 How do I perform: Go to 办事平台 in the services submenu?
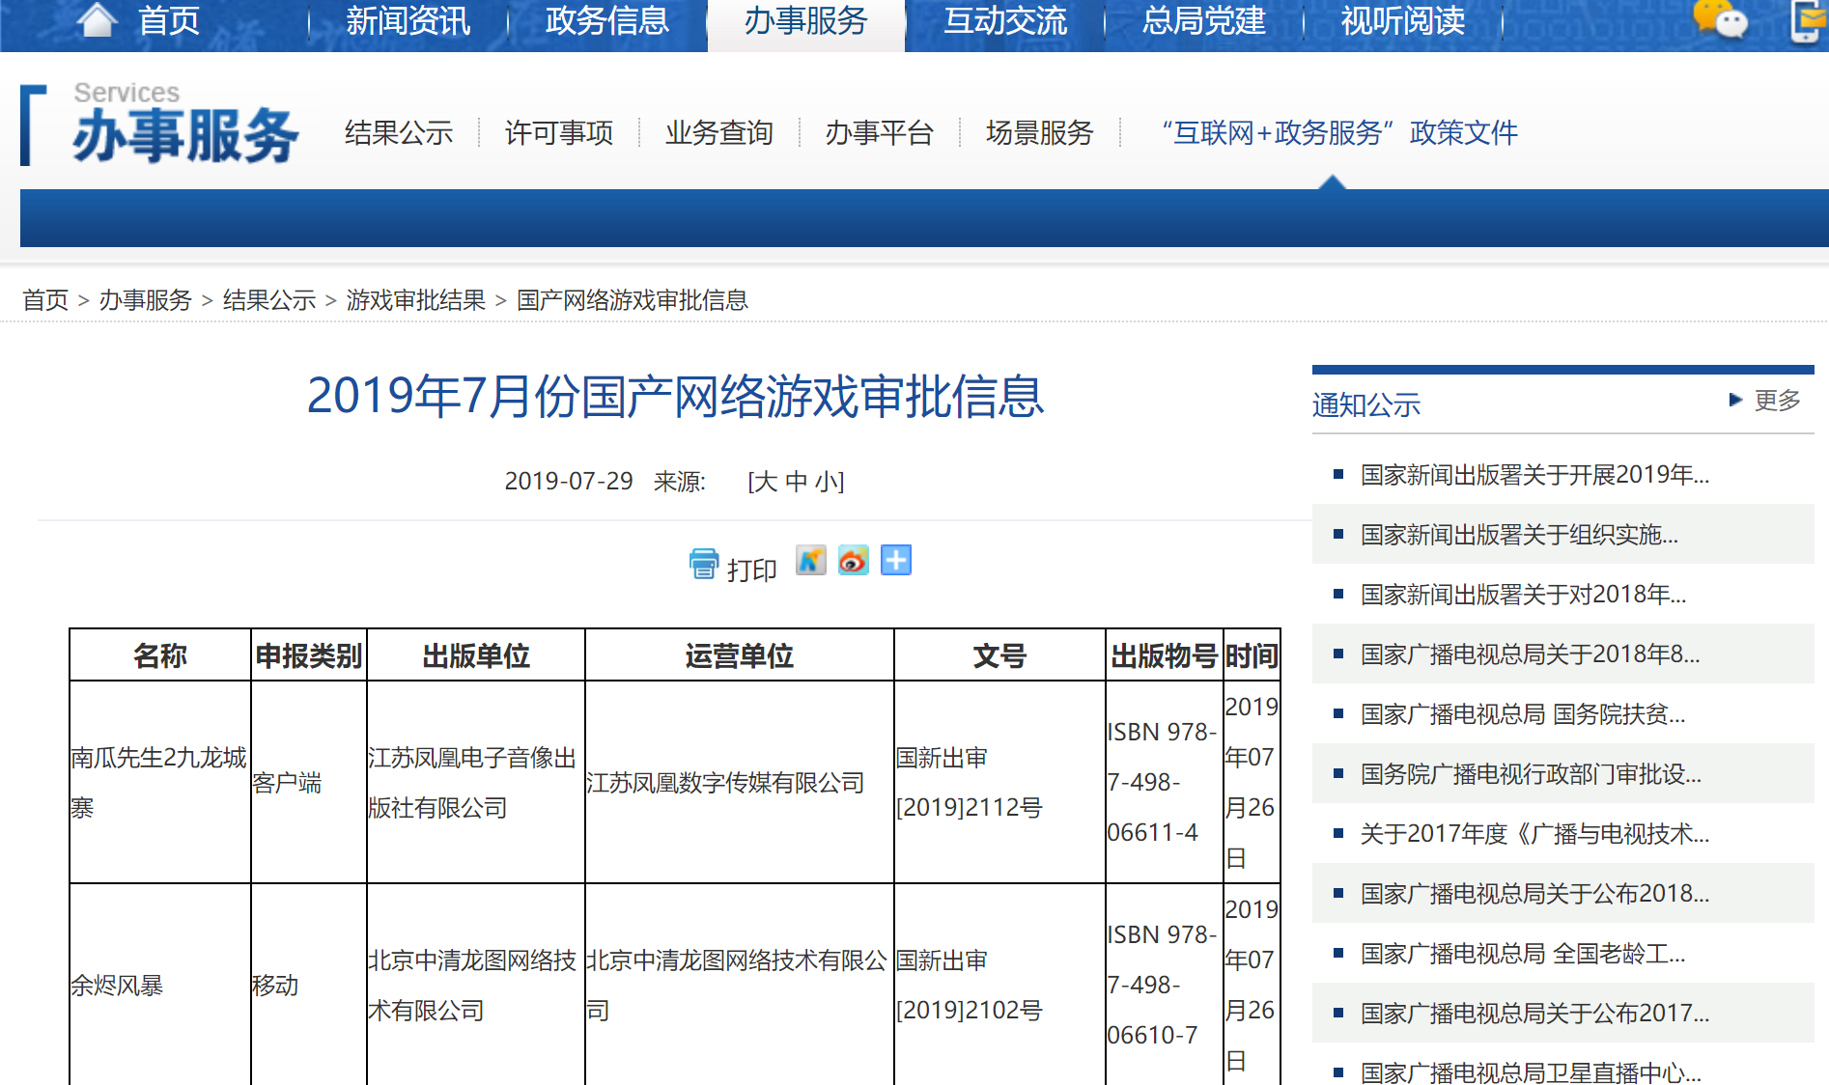point(880,132)
